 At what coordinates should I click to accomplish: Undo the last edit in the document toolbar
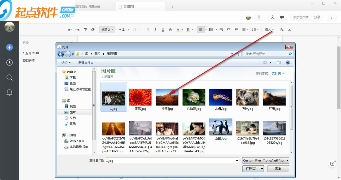[x=70, y=30]
